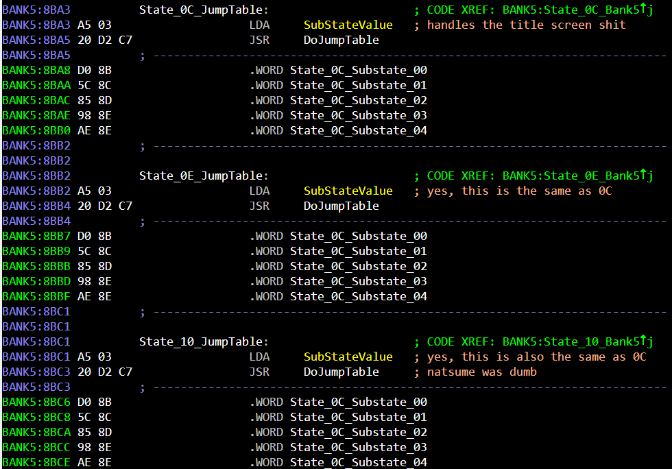Jump to the State_10_Bank5 cross reference
Screen dimensions: 672x469
pyautogui.click(x=573, y=341)
